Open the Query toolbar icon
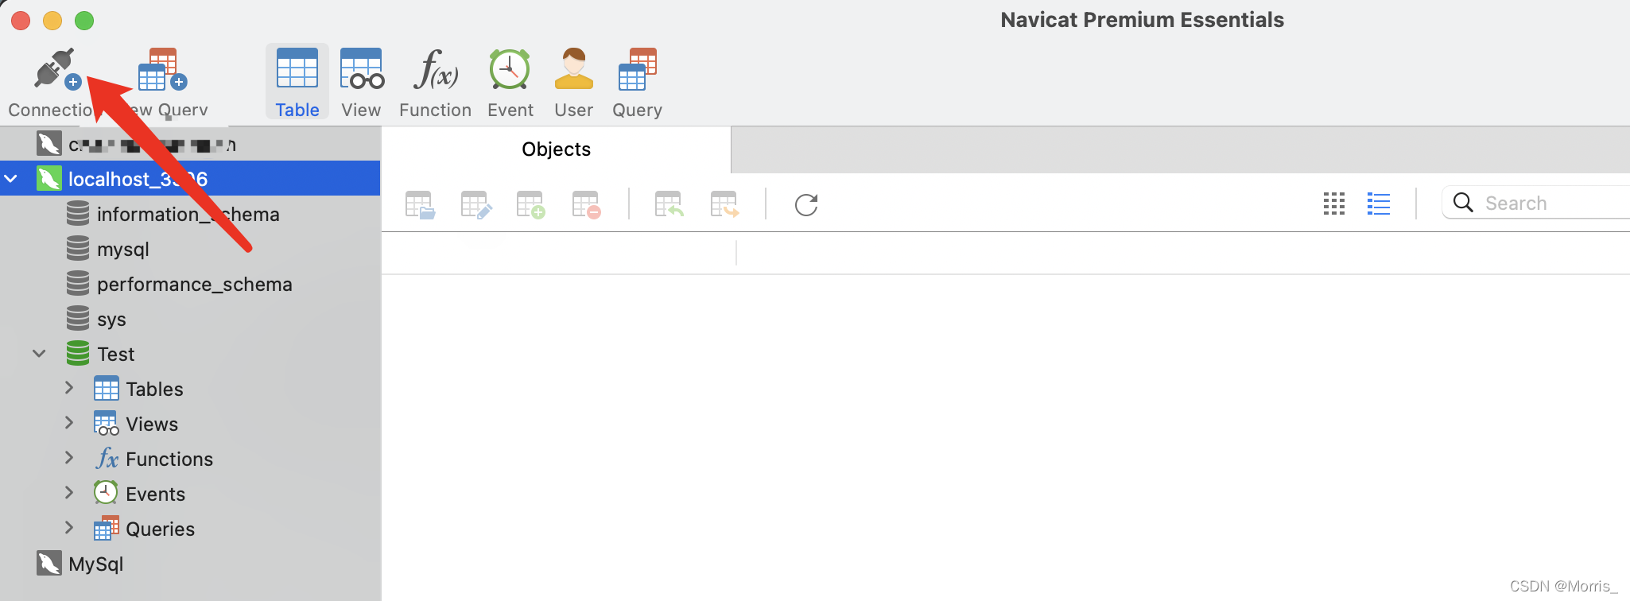1630x601 pixels. 637,69
